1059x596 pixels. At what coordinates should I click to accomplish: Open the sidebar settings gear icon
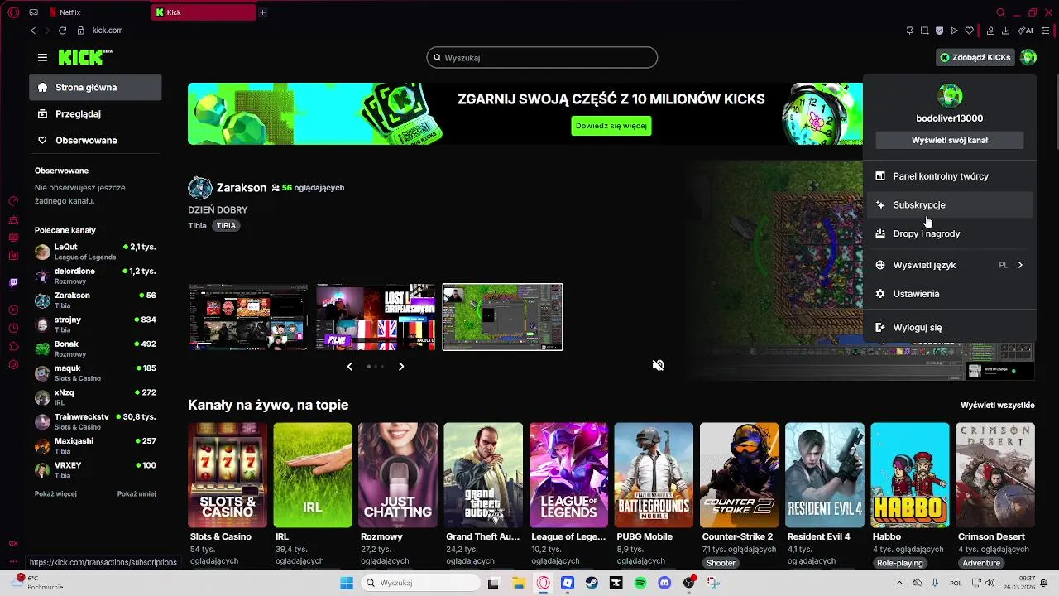point(13,364)
